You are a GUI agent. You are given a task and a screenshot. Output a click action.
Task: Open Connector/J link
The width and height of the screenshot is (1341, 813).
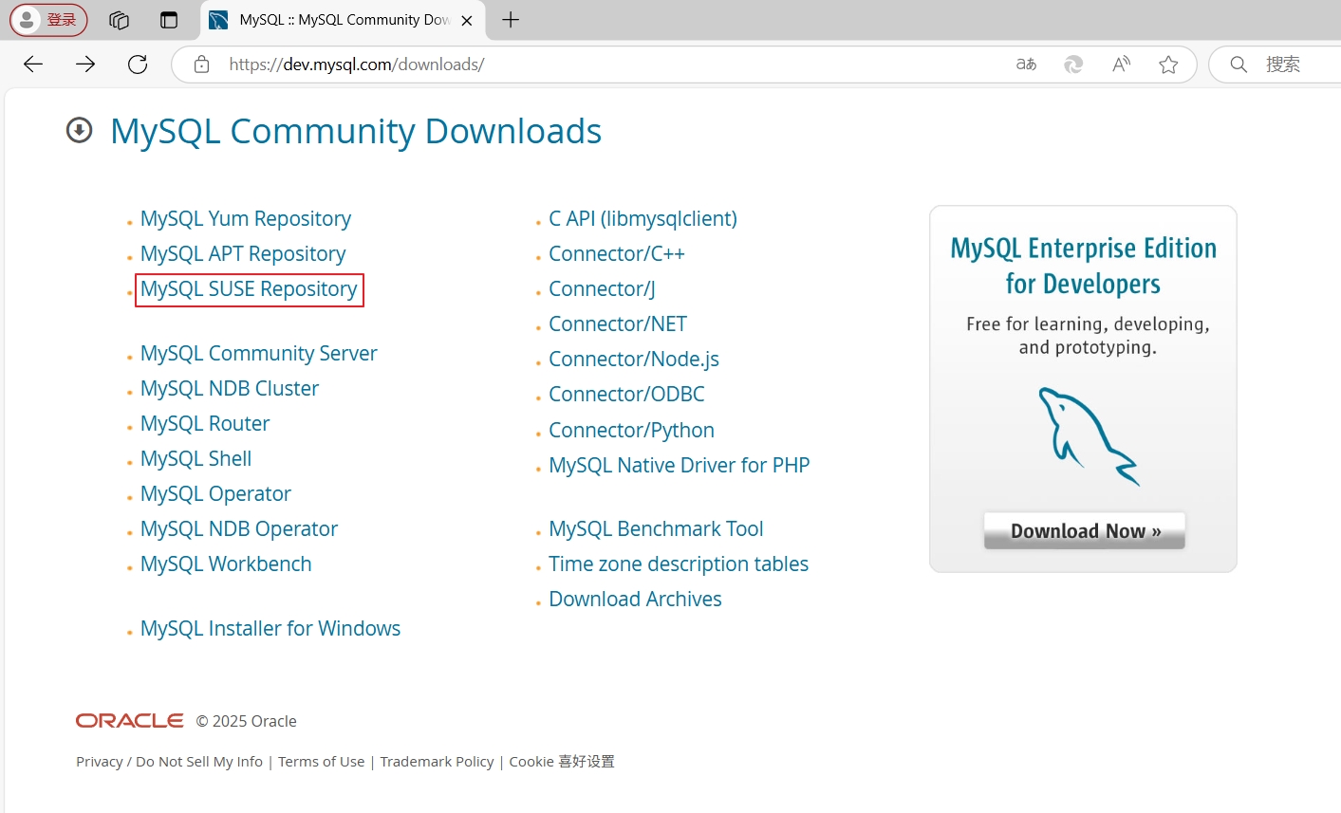[x=602, y=289]
